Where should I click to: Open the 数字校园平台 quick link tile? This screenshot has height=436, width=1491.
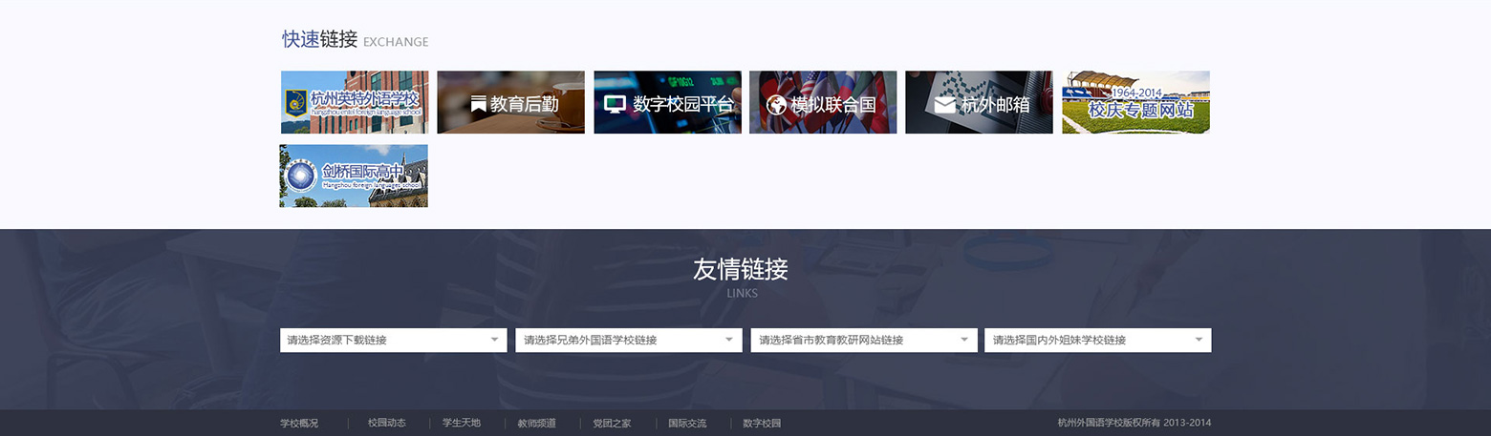click(x=667, y=102)
